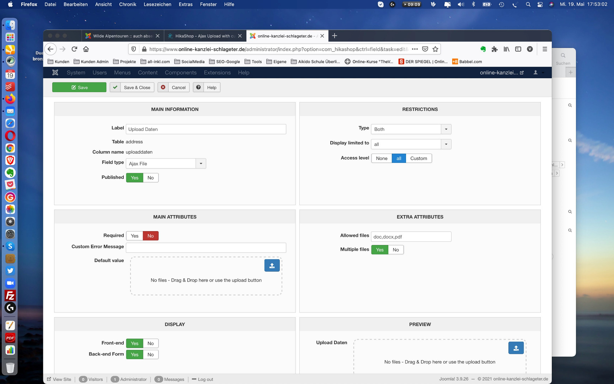Viewport: 614px width, 384px height.
Task: Click the upload button in Default value area
Action: pyautogui.click(x=272, y=266)
